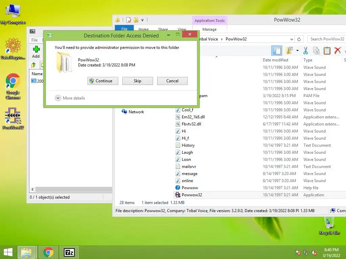Click Copy icon in Explorer toolbar
The width and height of the screenshot is (346, 259).
(316, 51)
